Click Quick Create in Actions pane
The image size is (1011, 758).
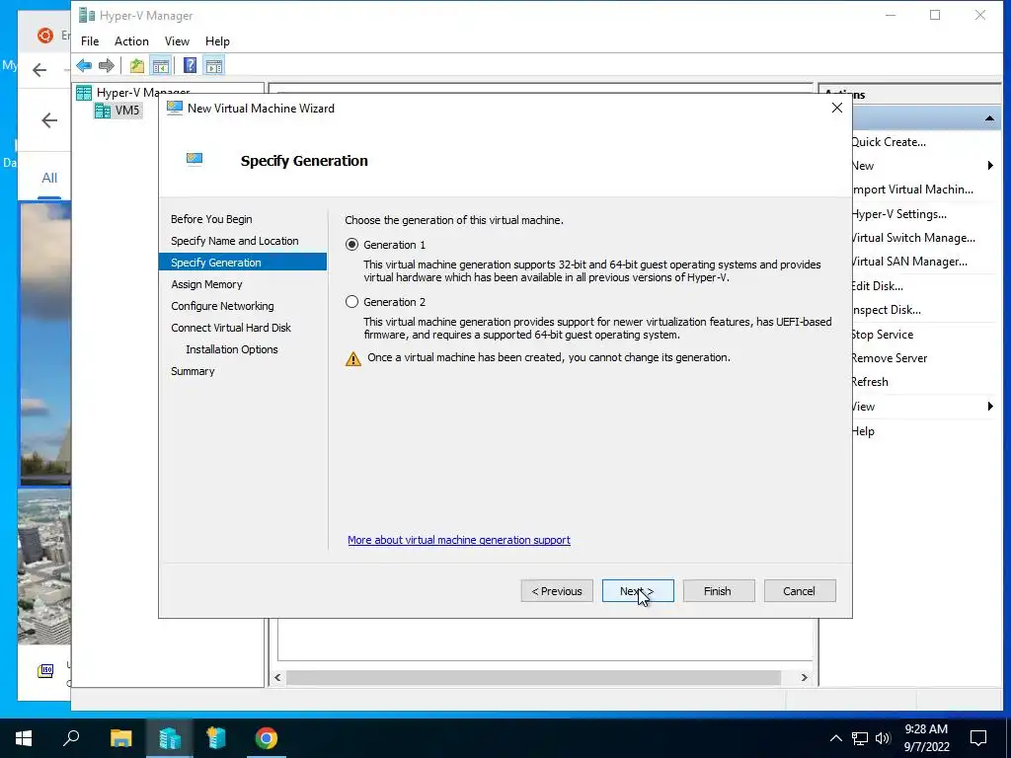(x=889, y=142)
